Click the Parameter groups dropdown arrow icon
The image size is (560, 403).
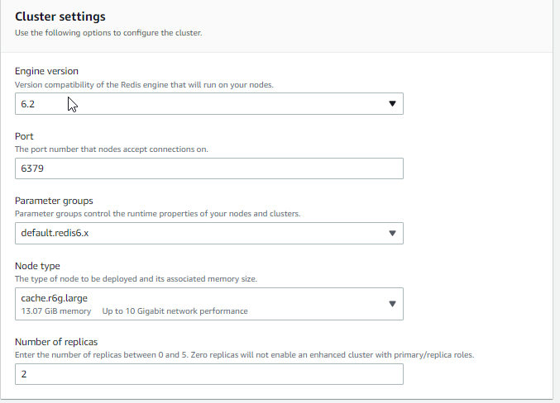coord(392,233)
